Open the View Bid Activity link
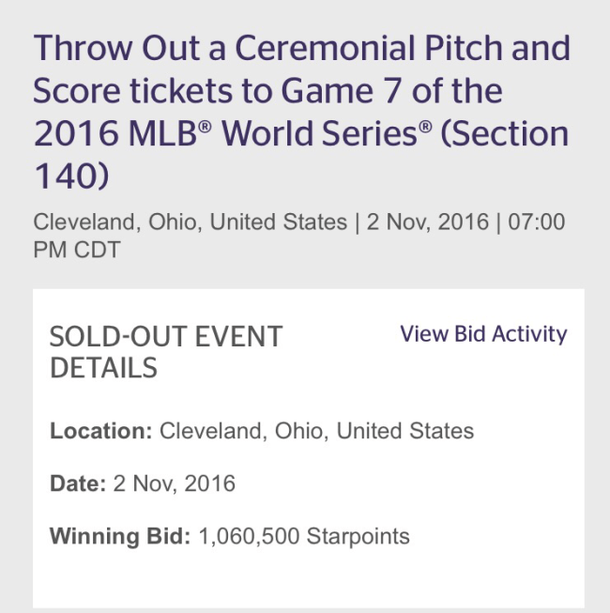This screenshot has height=613, width=610. [x=483, y=334]
